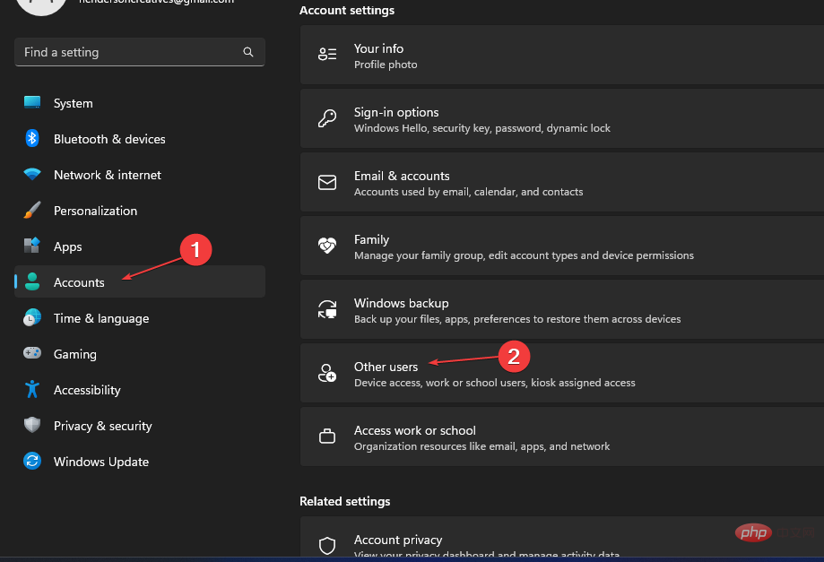Viewport: 824px width, 562px height.
Task: Open Account privacy related setting
Action: point(562,536)
